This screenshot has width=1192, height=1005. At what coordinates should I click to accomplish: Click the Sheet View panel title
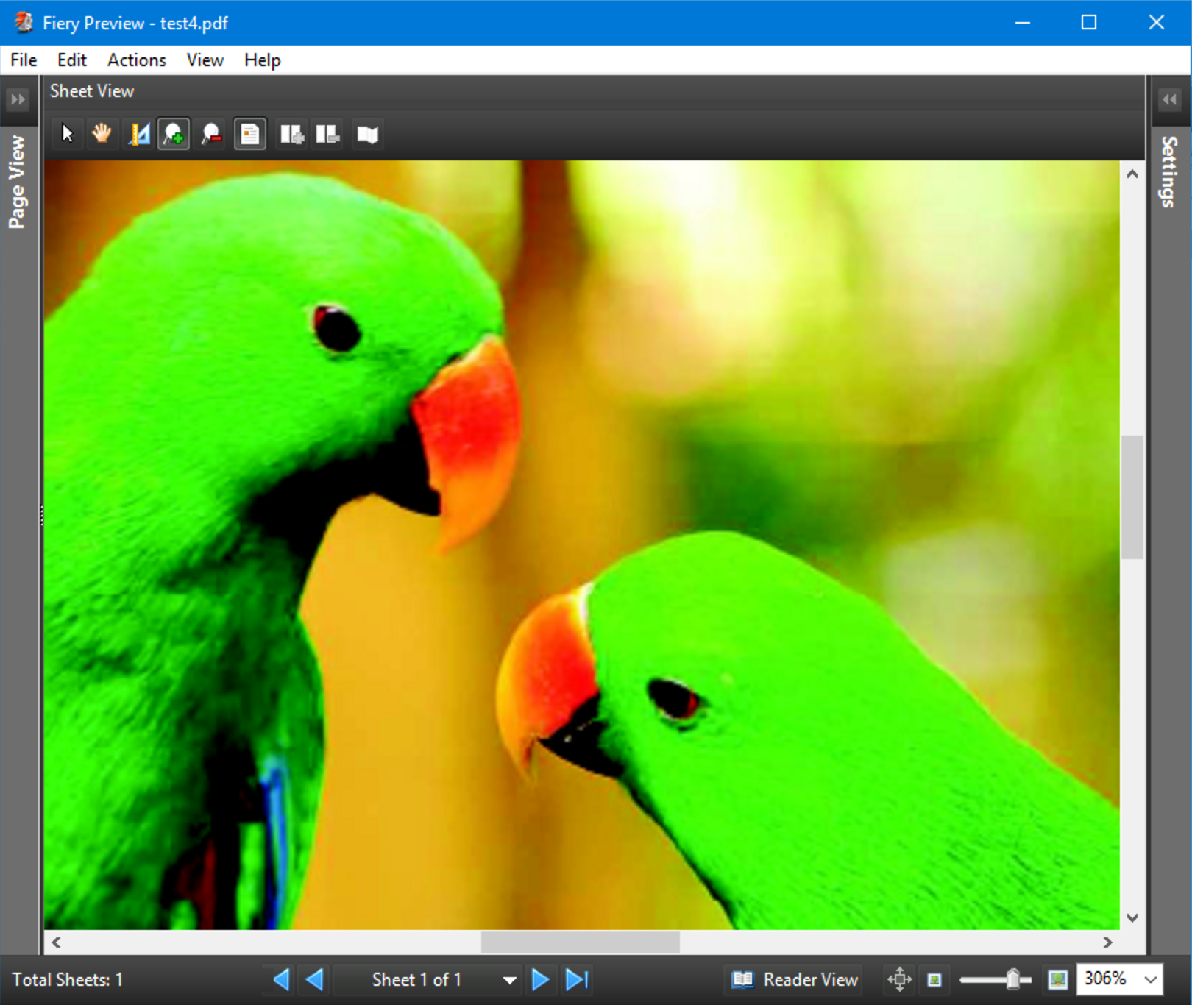[x=92, y=91]
